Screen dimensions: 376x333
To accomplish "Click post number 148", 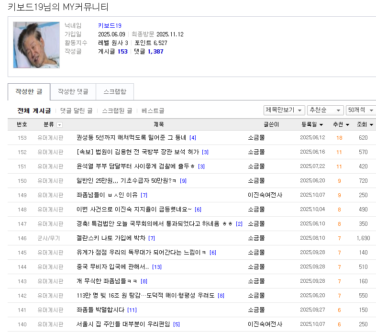I will tap(22, 210).
